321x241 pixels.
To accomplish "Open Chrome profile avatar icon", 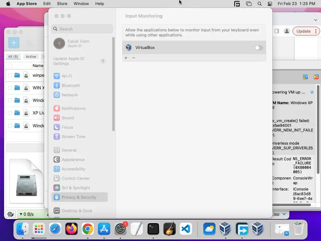I will pos(287,31).
